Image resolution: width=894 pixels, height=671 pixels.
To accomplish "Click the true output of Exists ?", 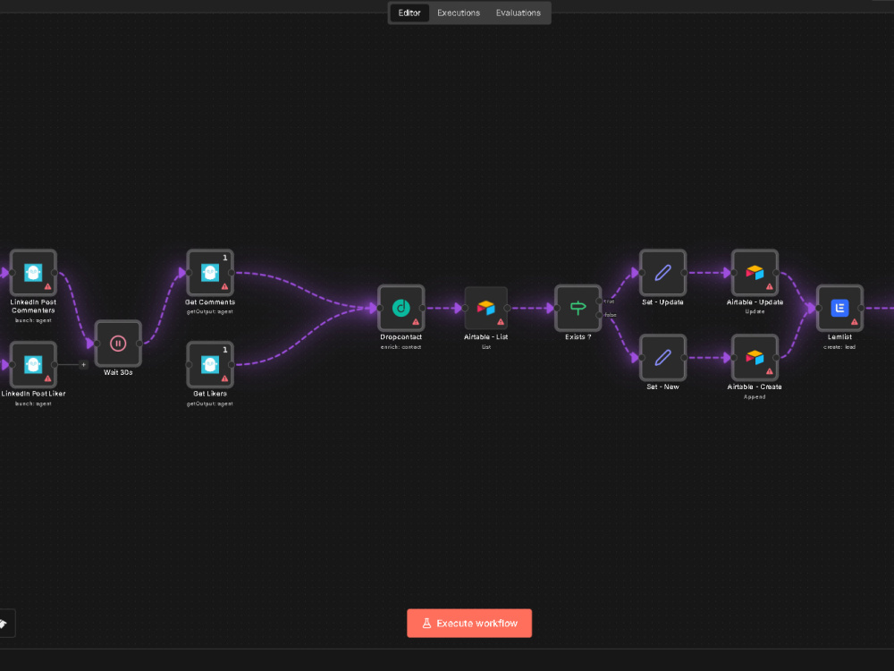I will (x=599, y=302).
